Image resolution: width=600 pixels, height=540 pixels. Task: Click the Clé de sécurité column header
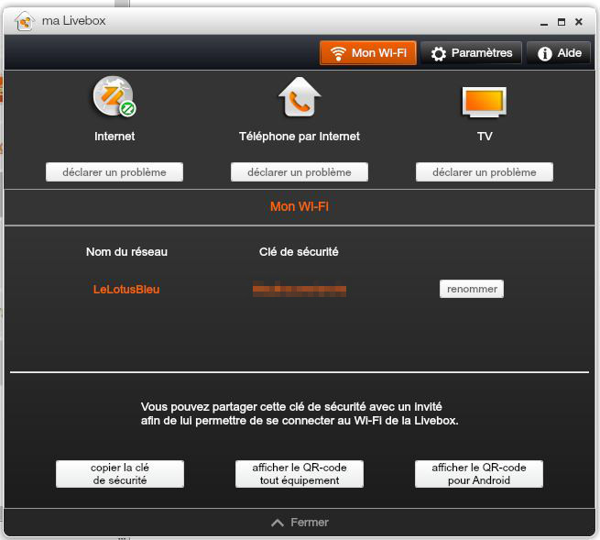coord(299,251)
